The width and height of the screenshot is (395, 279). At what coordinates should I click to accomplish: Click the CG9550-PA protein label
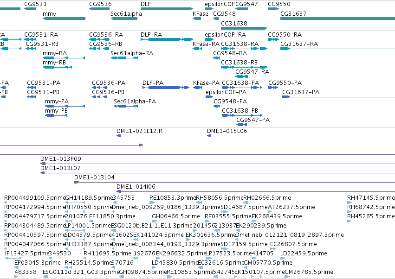pos(285,83)
